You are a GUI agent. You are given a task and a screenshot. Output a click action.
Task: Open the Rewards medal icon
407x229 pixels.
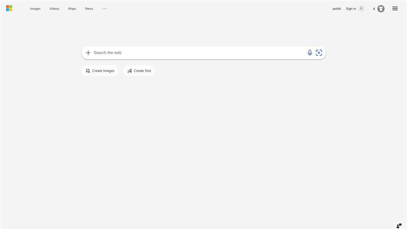click(x=381, y=9)
